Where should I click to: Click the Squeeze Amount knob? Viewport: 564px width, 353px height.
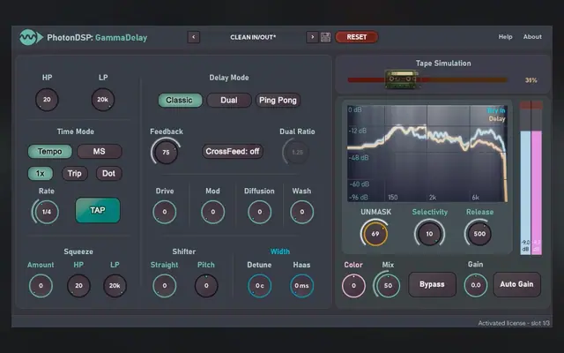41,286
